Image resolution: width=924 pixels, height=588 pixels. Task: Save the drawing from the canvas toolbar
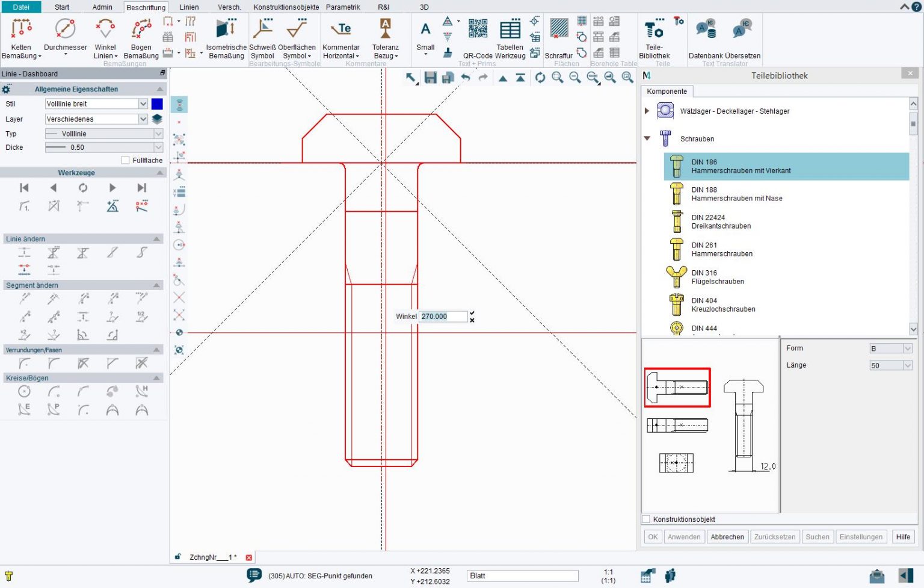pyautogui.click(x=430, y=78)
